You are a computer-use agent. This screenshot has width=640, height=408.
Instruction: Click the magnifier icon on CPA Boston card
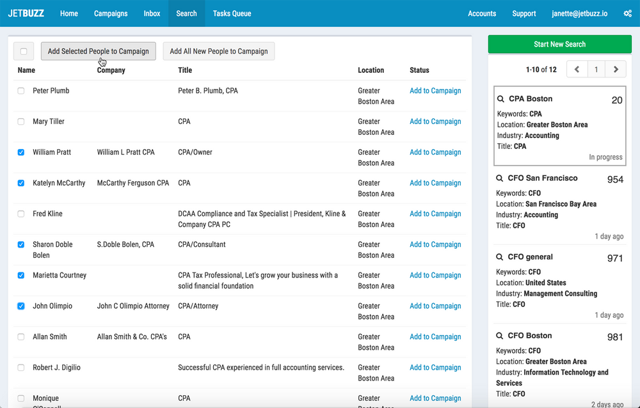point(500,98)
